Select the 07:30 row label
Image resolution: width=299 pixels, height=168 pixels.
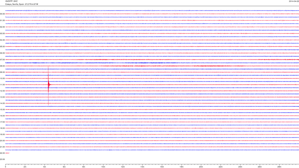pos(2,60)
